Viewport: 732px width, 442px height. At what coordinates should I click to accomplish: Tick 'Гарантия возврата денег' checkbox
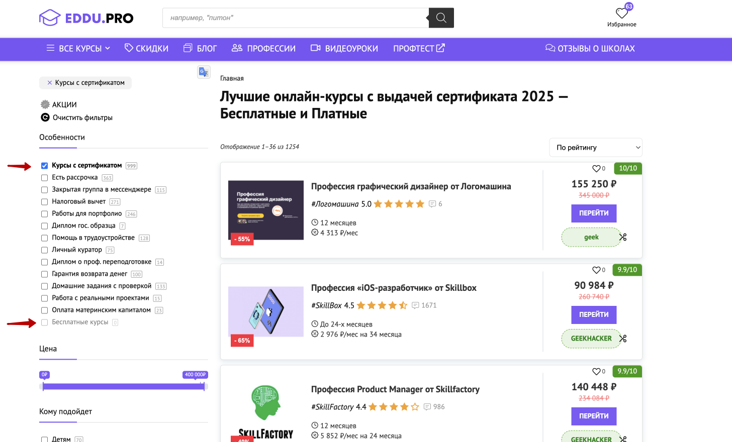44,274
